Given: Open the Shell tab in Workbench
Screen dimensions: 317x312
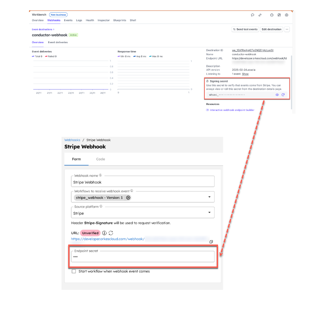Looking at the screenshot, I should [133, 20].
